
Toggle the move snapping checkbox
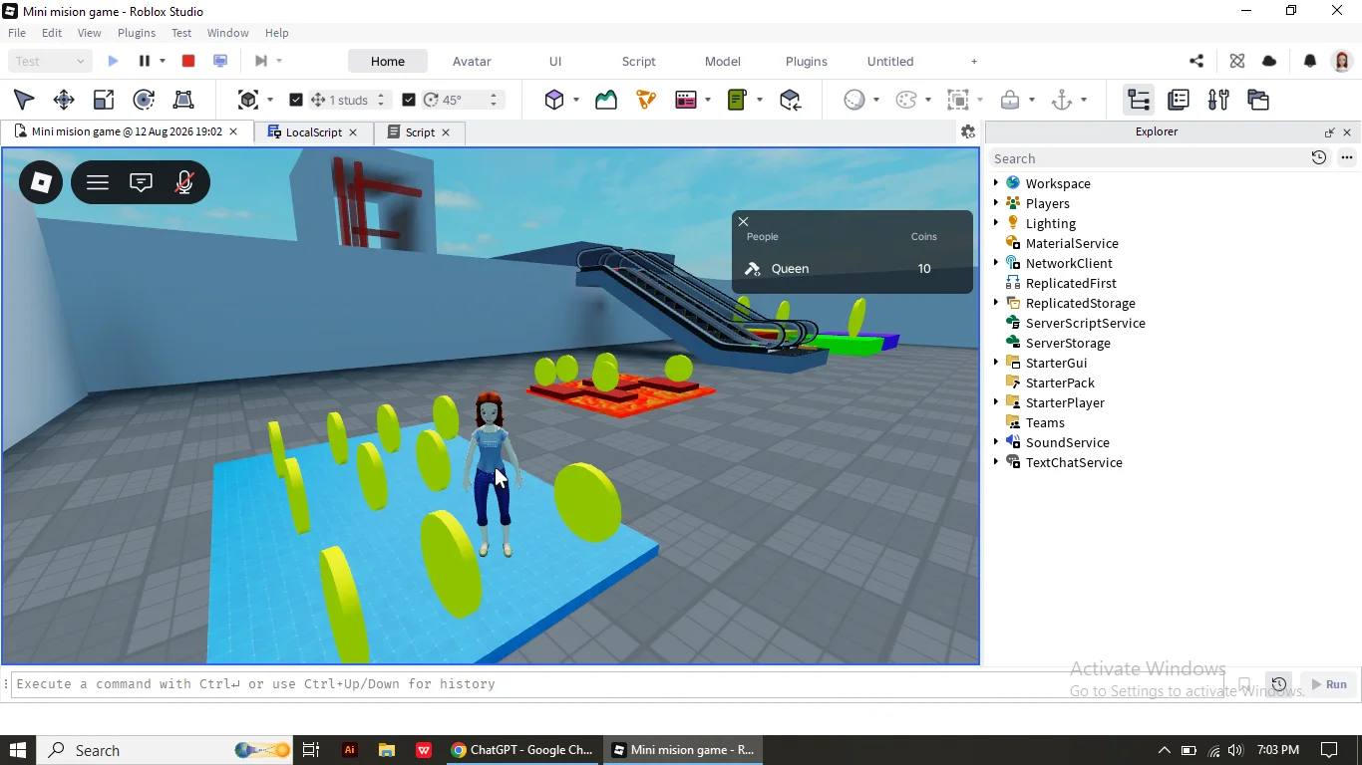click(296, 100)
